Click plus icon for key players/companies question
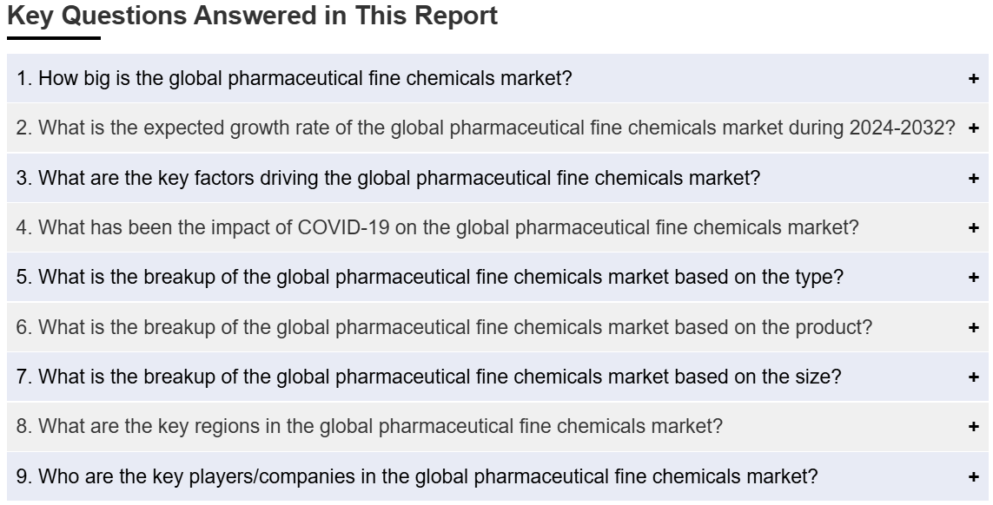Screen dimensions: 993x505 [x=973, y=476]
